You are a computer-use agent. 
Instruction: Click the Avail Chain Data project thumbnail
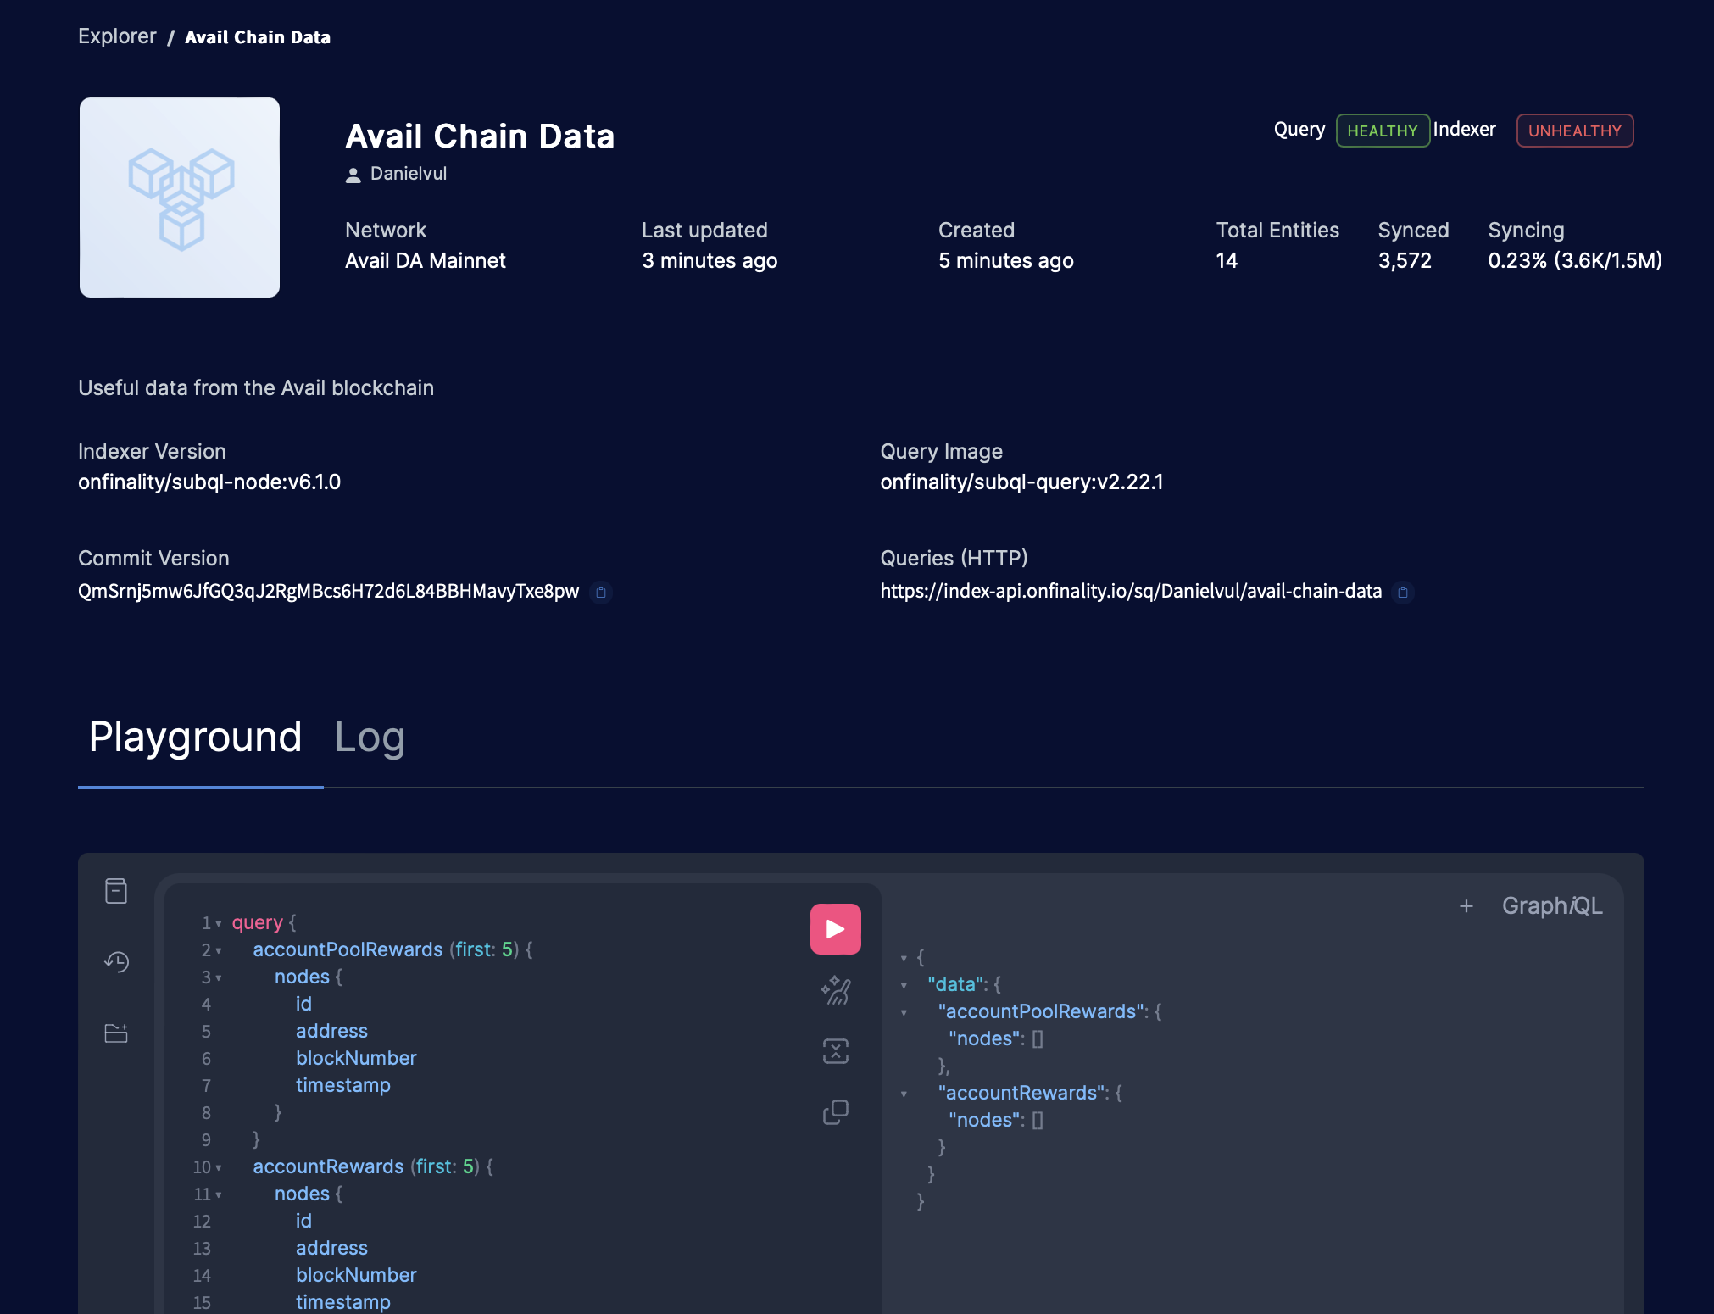[179, 198]
